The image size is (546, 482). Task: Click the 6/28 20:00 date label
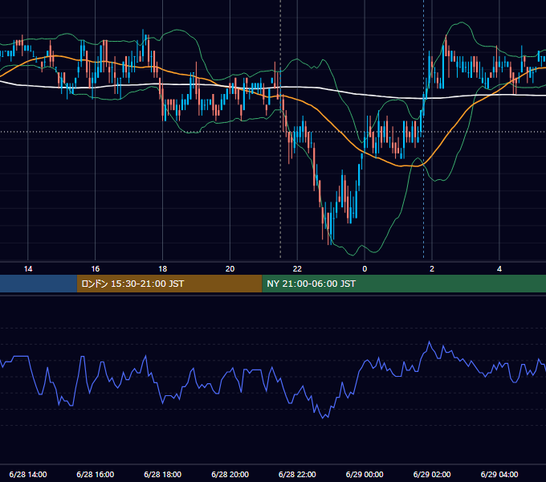pos(230,474)
